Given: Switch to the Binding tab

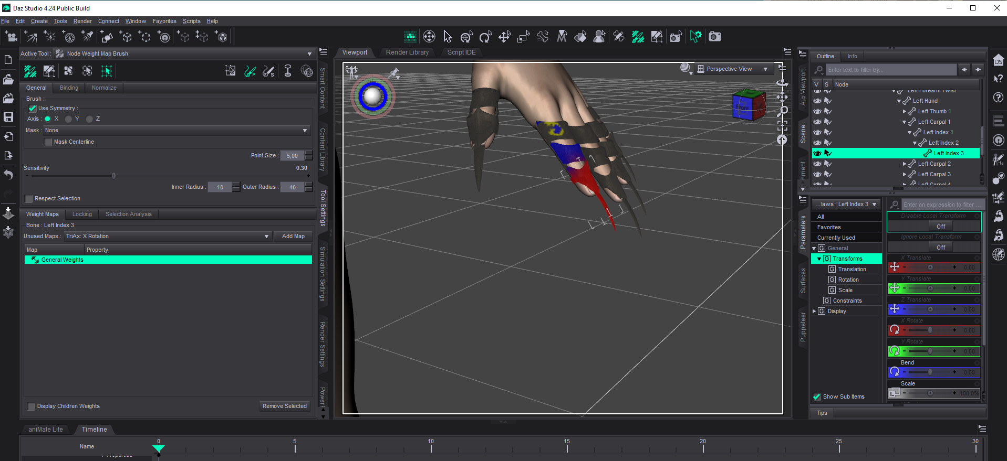Looking at the screenshot, I should click(x=69, y=88).
